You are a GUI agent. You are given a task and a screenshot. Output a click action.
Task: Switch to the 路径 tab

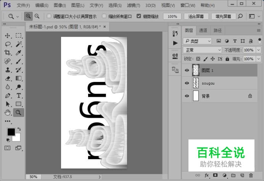[x=217, y=30]
